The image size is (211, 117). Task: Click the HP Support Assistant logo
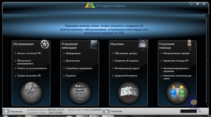tap(90, 5)
